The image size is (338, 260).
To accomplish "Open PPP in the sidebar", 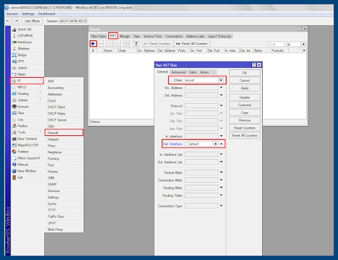I will click(20, 61).
